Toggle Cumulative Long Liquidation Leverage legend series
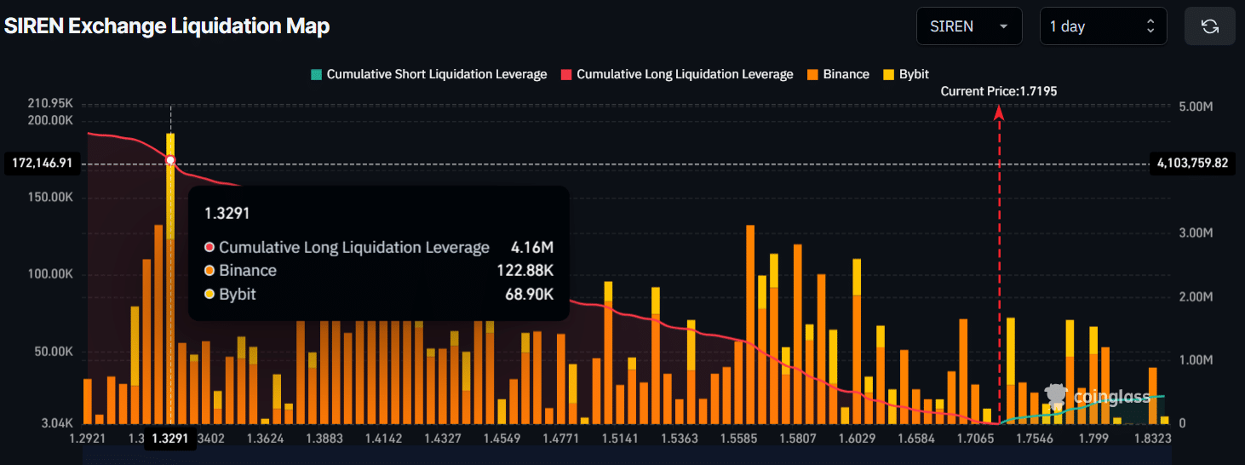 pos(676,74)
